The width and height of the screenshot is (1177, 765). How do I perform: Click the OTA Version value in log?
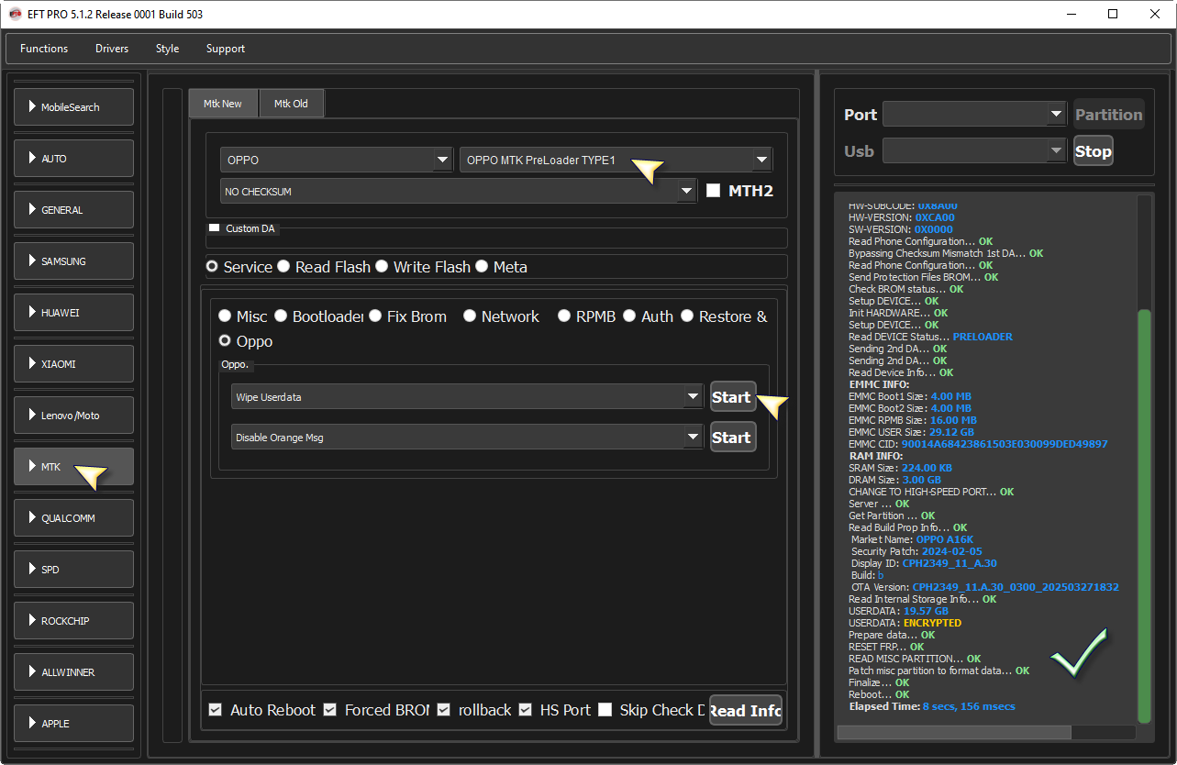coord(1016,587)
